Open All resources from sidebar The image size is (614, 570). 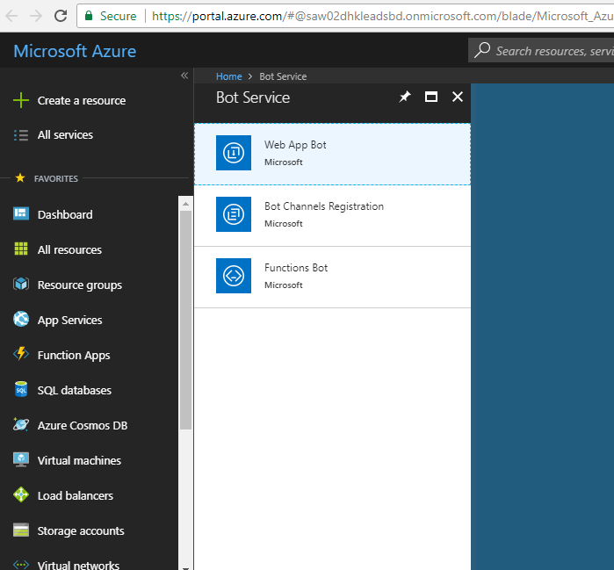pyautogui.click(x=69, y=249)
